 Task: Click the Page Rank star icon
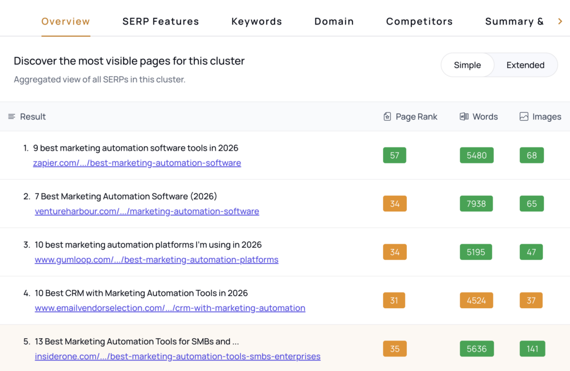pyautogui.click(x=387, y=117)
